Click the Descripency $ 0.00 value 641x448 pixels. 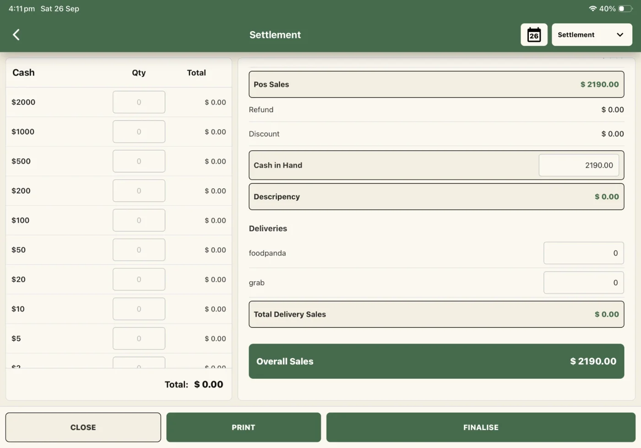pyautogui.click(x=607, y=197)
